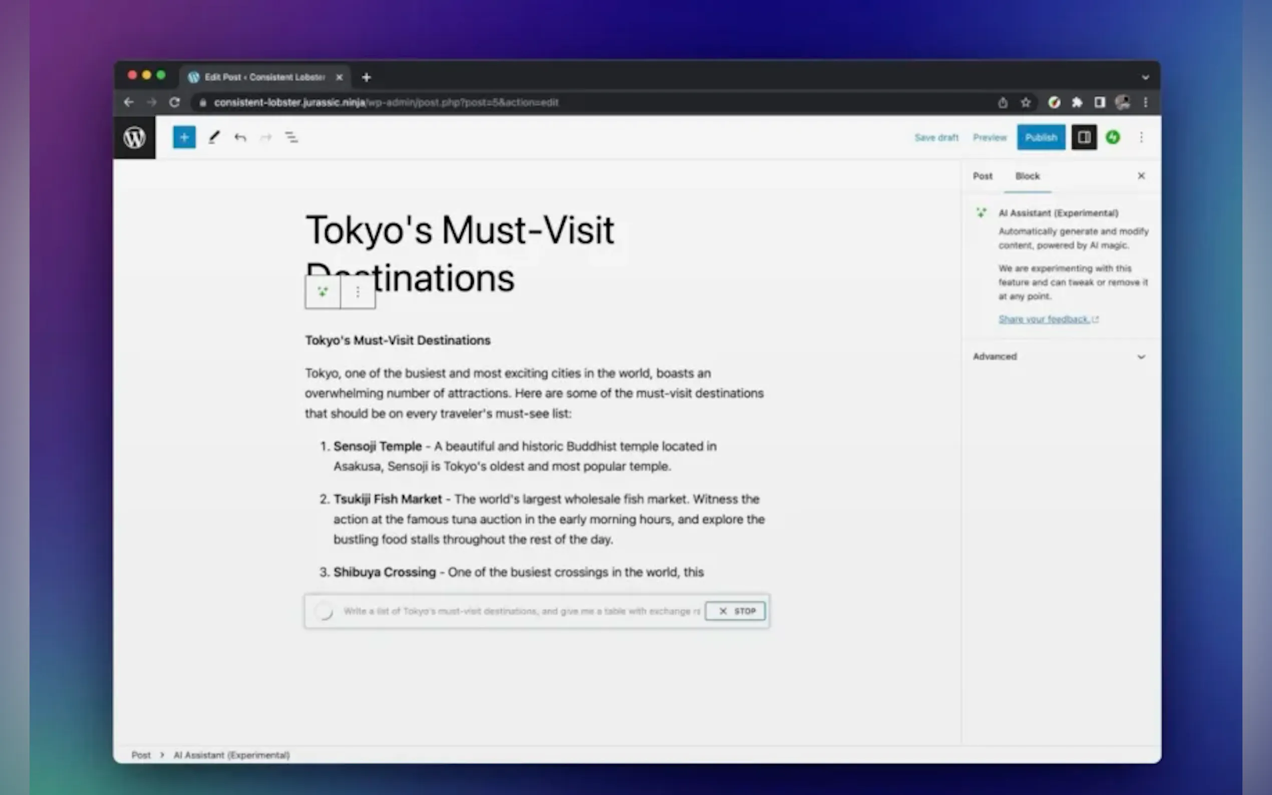Open editor options kebab menu
1272x795 pixels.
coord(1141,137)
